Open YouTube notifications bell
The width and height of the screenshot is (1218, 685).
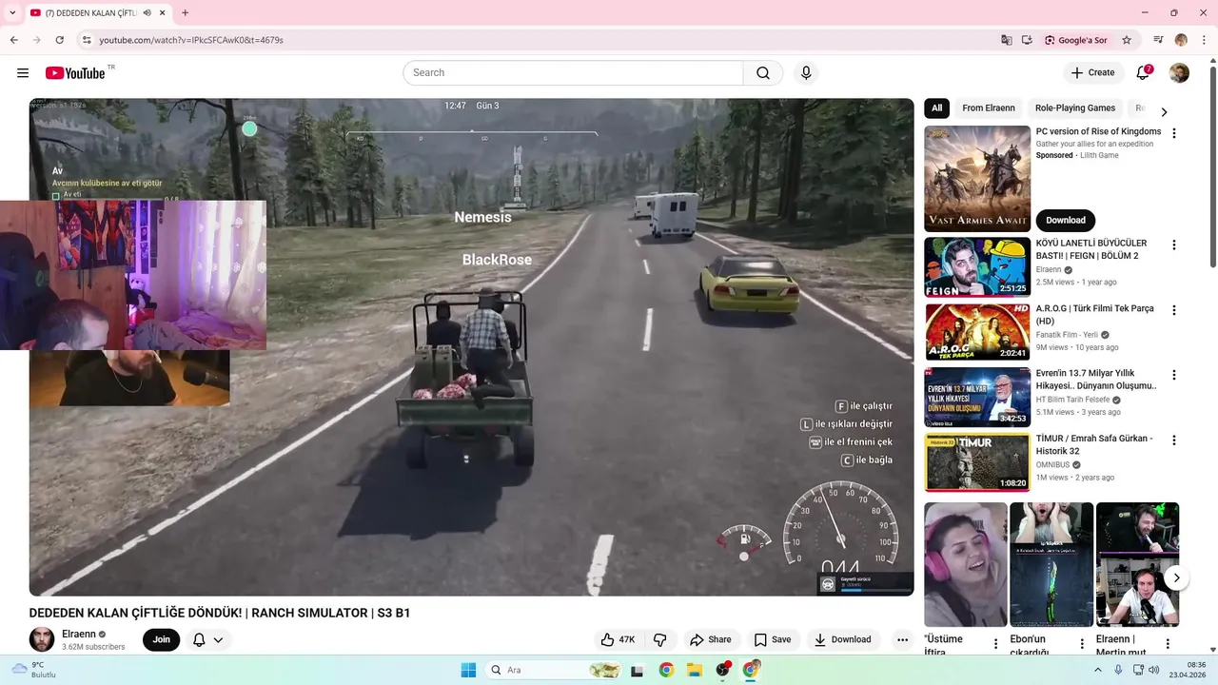click(1143, 73)
